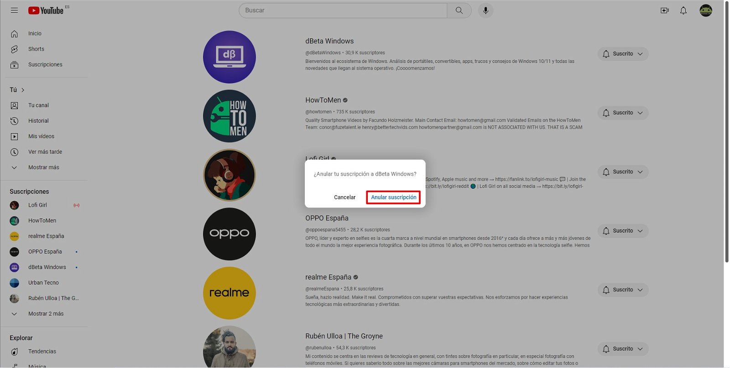The width and height of the screenshot is (730, 368).
Task: Click Cancelar in the dialog
Action: (344, 197)
